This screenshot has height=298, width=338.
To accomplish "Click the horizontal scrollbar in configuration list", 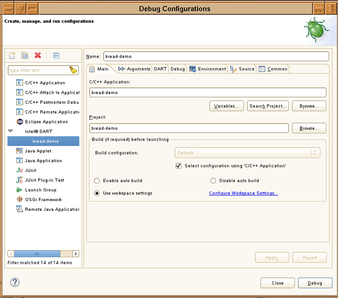I will (x=43, y=254).
